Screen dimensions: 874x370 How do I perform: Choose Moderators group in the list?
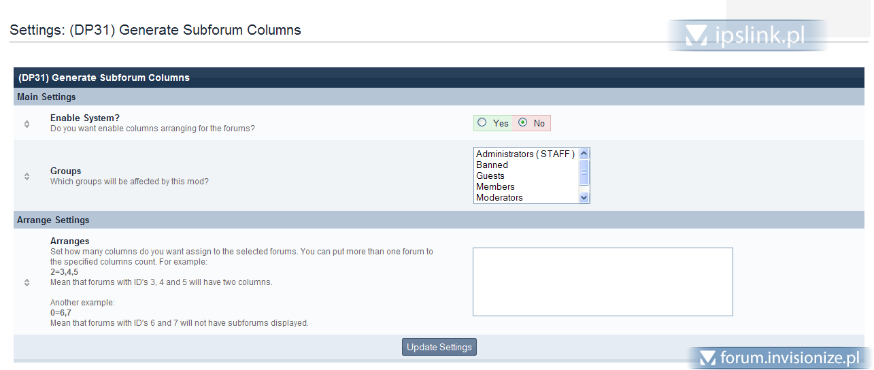(526, 197)
